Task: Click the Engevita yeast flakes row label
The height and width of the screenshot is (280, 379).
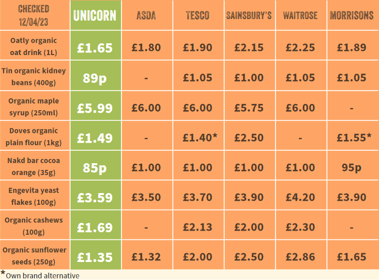Action: (33, 196)
